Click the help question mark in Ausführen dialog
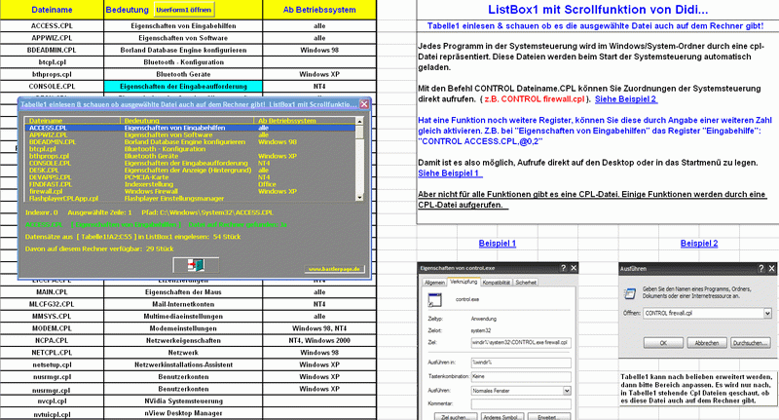The width and height of the screenshot is (779, 420). 761,268
